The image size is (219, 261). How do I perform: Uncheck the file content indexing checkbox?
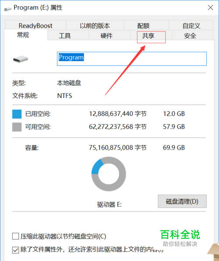pos(15,250)
